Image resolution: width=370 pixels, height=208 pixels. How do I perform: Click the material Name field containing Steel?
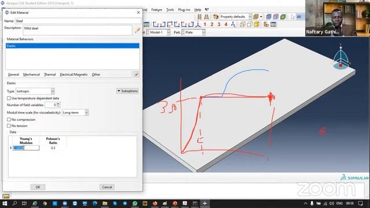pyautogui.click(x=78, y=21)
